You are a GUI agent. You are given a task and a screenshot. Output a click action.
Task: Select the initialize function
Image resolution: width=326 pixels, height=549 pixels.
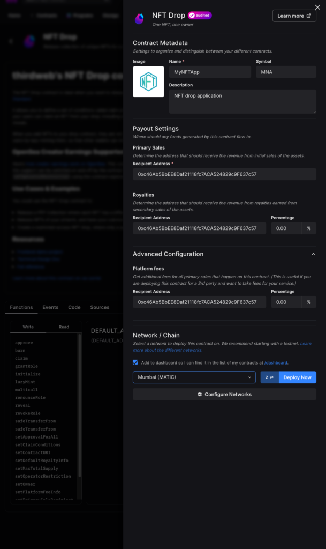tap(28, 374)
